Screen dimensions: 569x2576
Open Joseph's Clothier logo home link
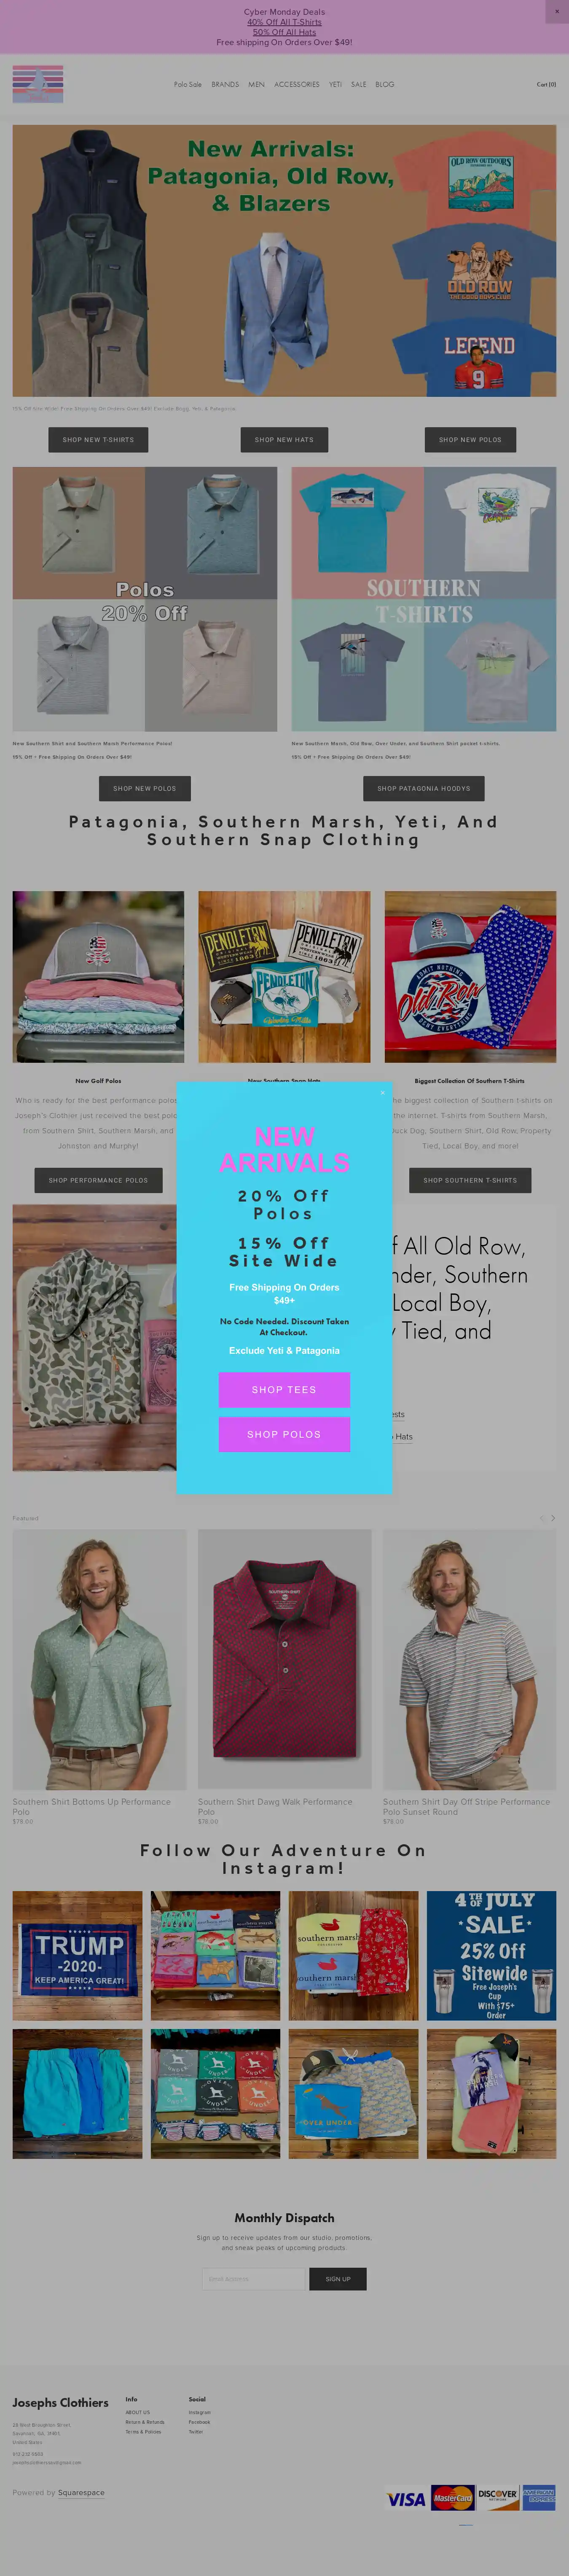point(38,84)
